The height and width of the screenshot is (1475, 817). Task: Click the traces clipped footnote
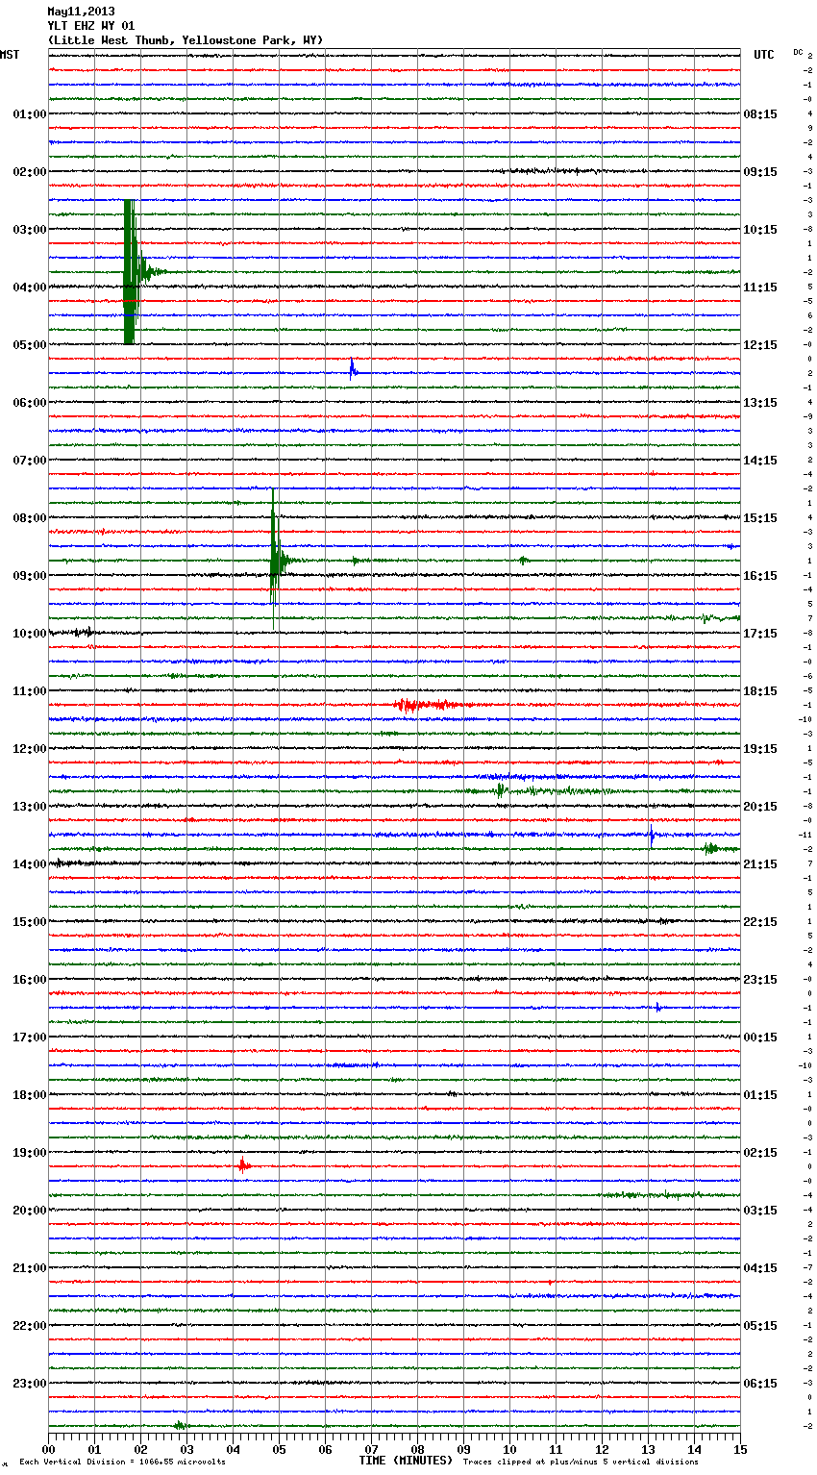coord(581,1462)
